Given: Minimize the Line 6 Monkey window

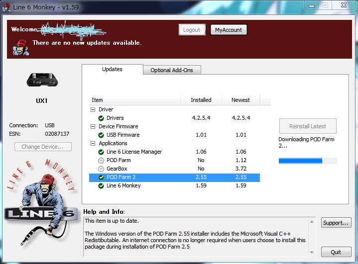Looking at the screenshot, I should (x=312, y=5).
